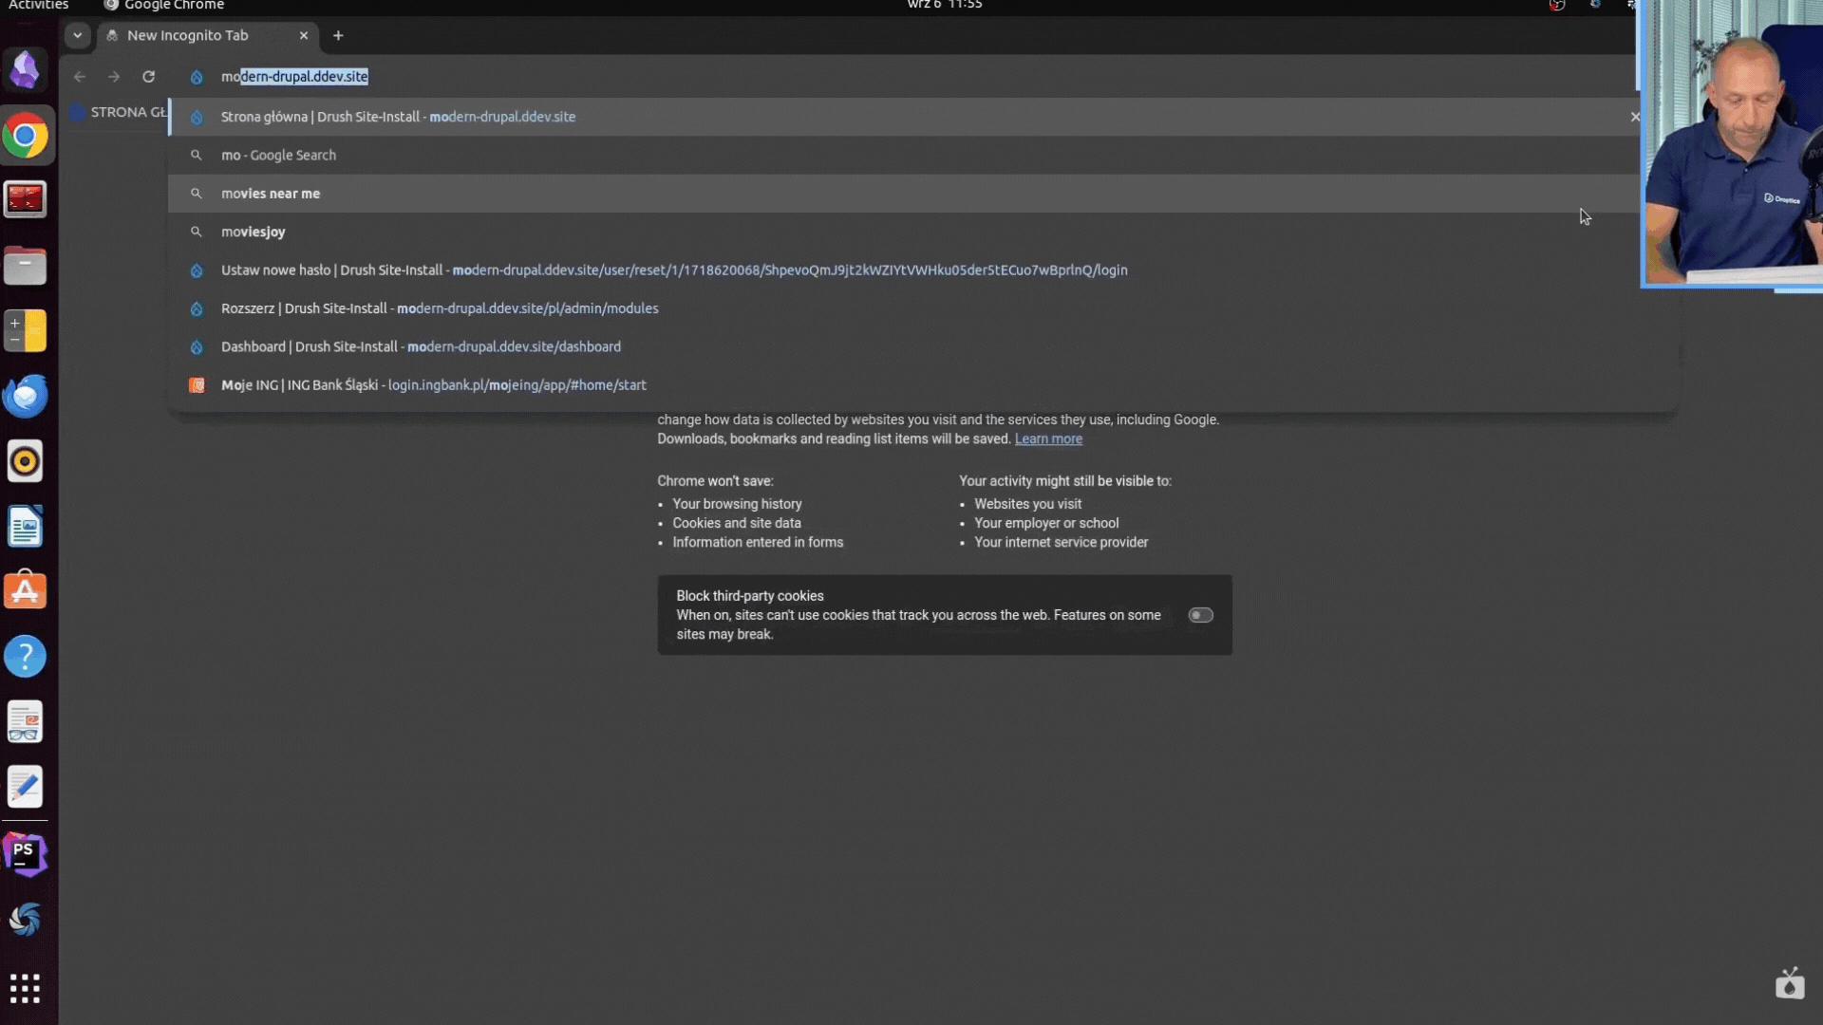The image size is (1823, 1025).
Task: Click the 'Block third-party cookies' heading
Action: pyautogui.click(x=750, y=596)
